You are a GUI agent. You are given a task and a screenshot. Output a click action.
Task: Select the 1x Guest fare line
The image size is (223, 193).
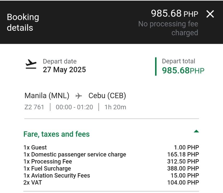point(35,148)
